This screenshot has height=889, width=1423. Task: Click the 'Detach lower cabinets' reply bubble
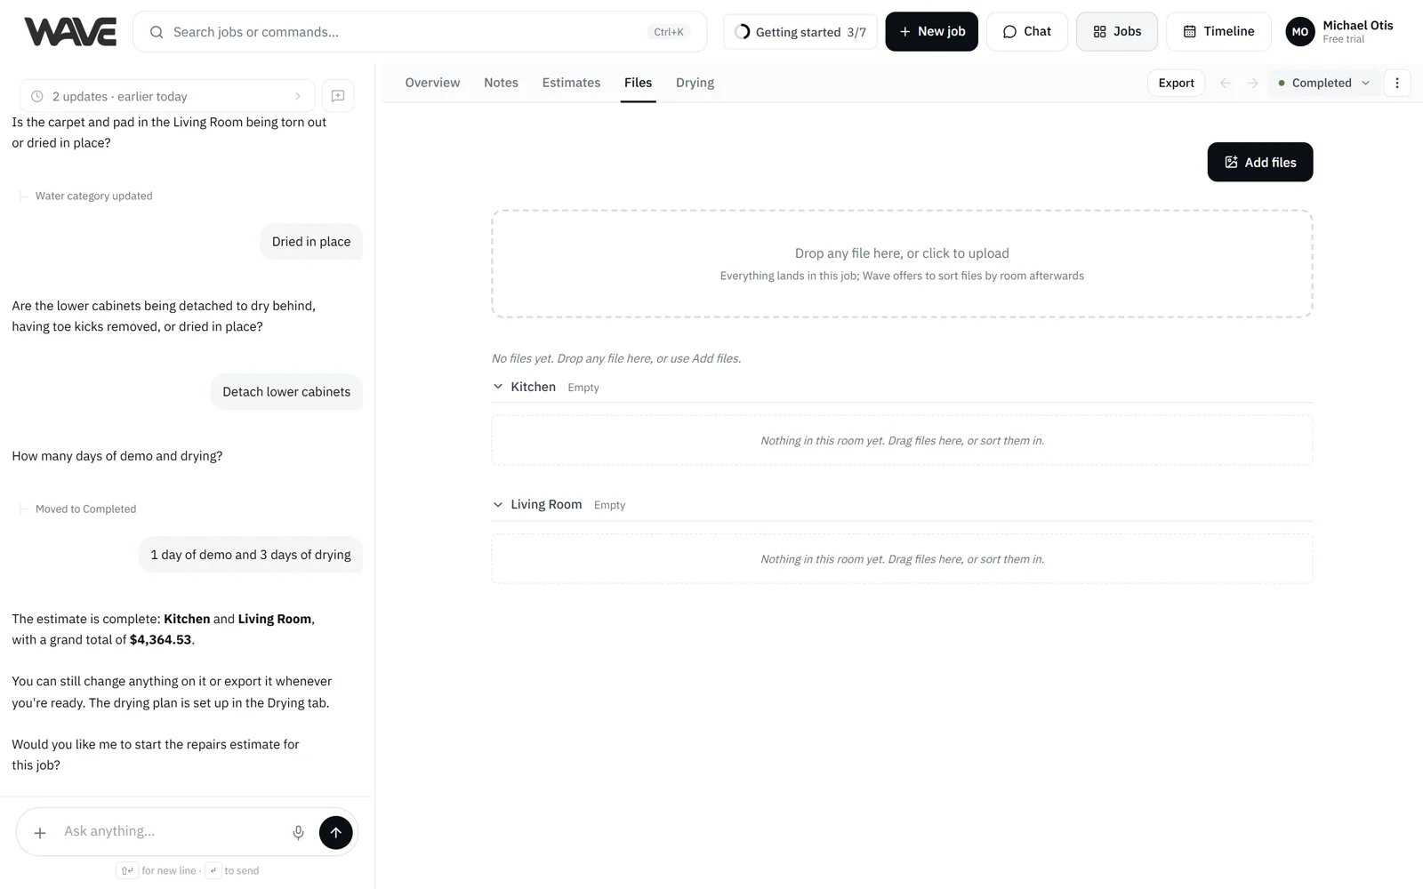pos(286,392)
